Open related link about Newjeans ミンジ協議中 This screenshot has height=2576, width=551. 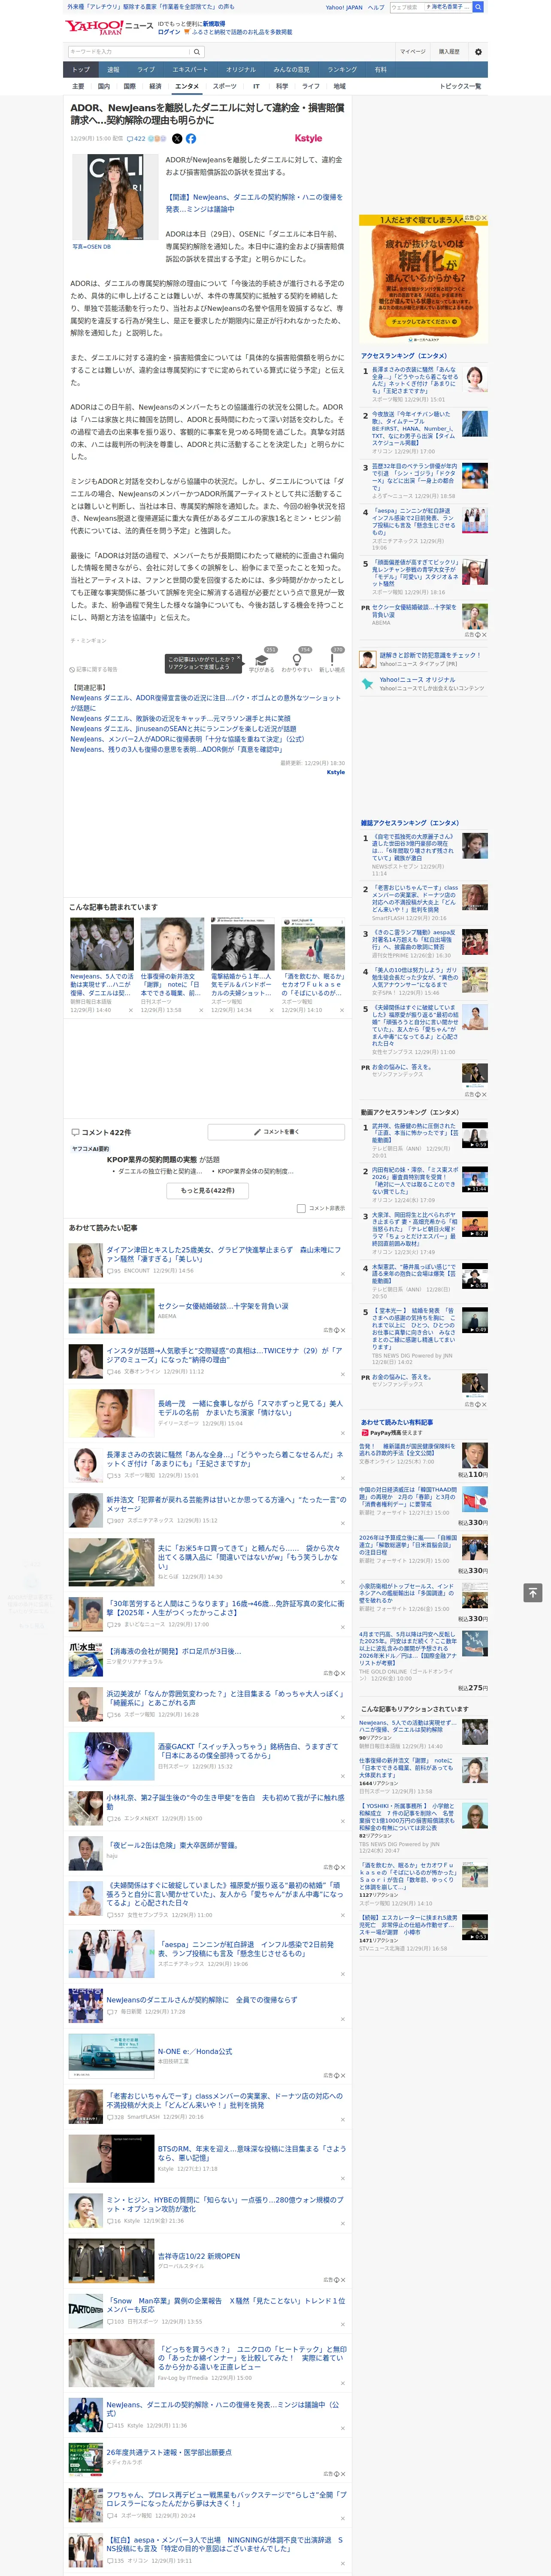click(x=254, y=203)
